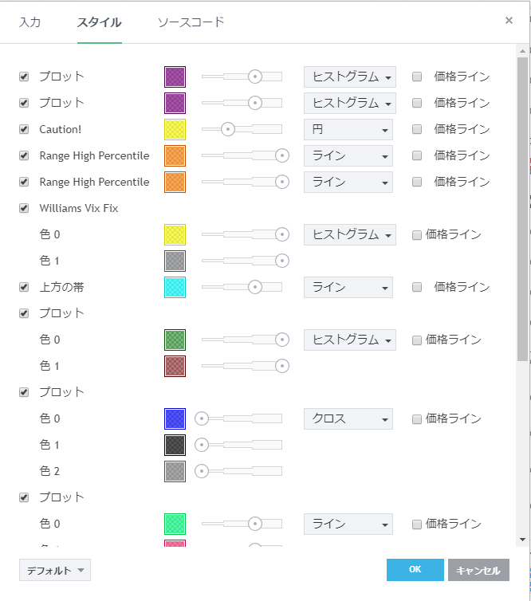The width and height of the screenshot is (531, 601).
Task: Open the 上方の帯 ライン style dropdown
Action: click(x=348, y=287)
